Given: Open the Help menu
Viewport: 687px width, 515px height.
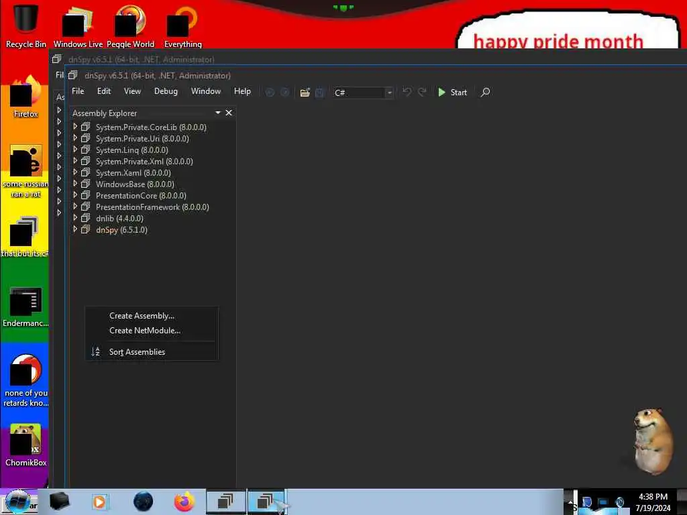Looking at the screenshot, I should [242, 91].
